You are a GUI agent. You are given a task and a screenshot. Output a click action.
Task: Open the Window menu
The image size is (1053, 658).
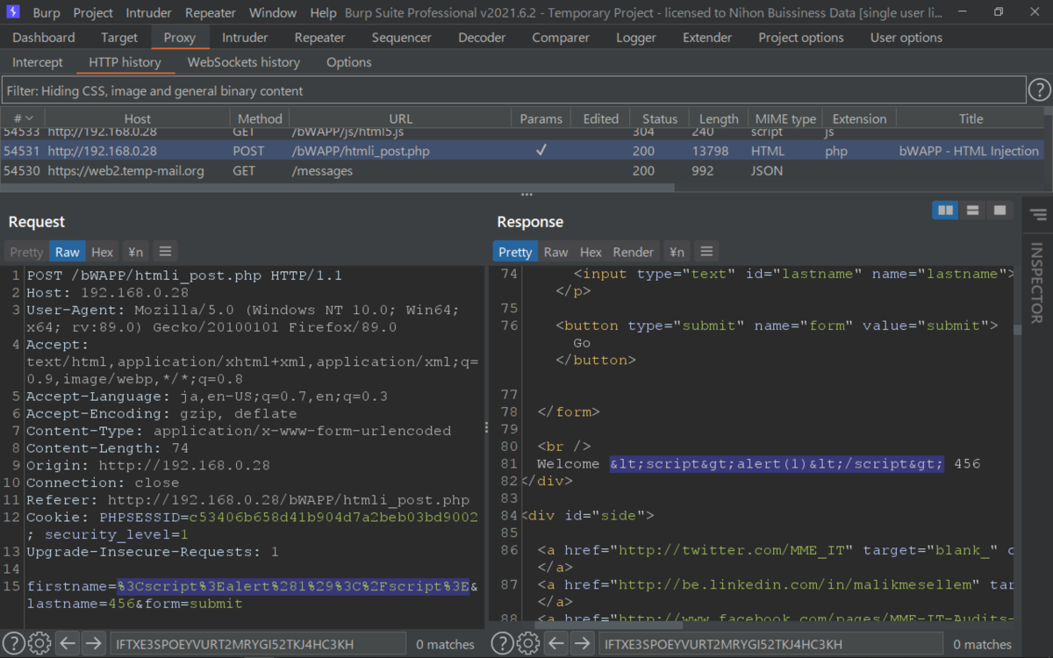click(273, 13)
